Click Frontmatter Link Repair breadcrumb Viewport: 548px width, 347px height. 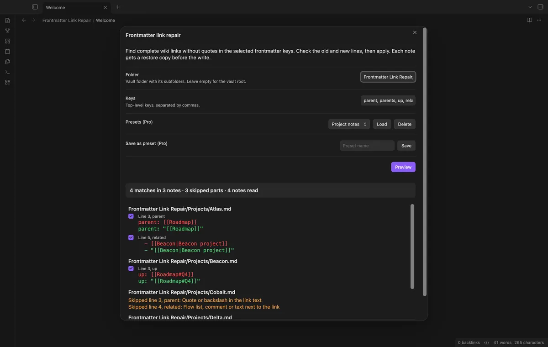pyautogui.click(x=67, y=20)
